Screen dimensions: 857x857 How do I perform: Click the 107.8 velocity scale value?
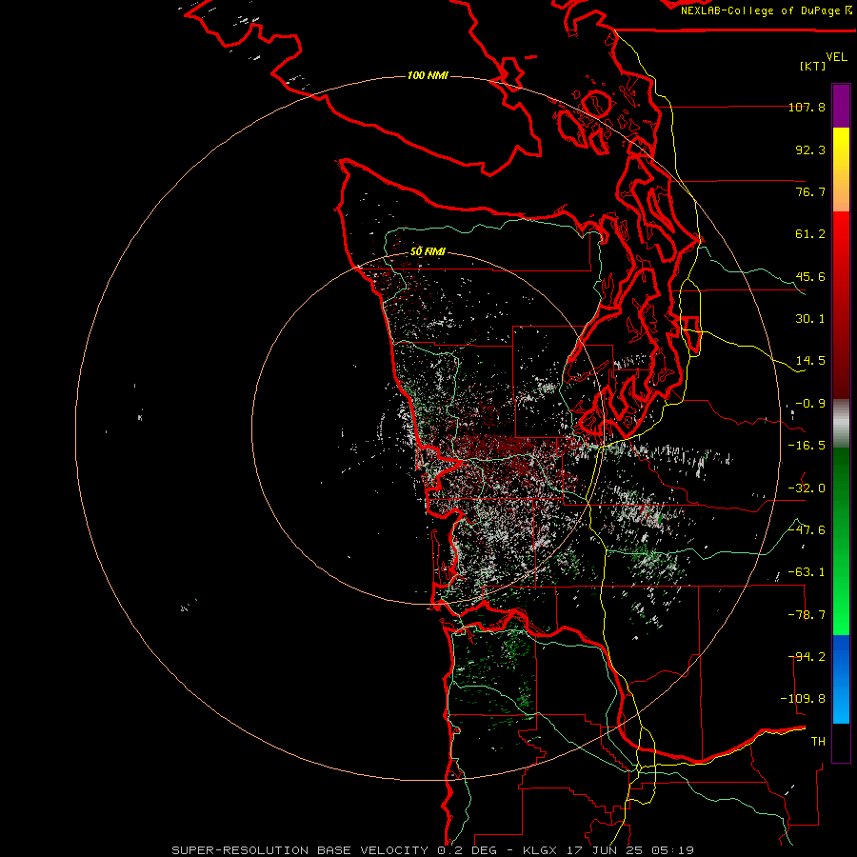[807, 107]
